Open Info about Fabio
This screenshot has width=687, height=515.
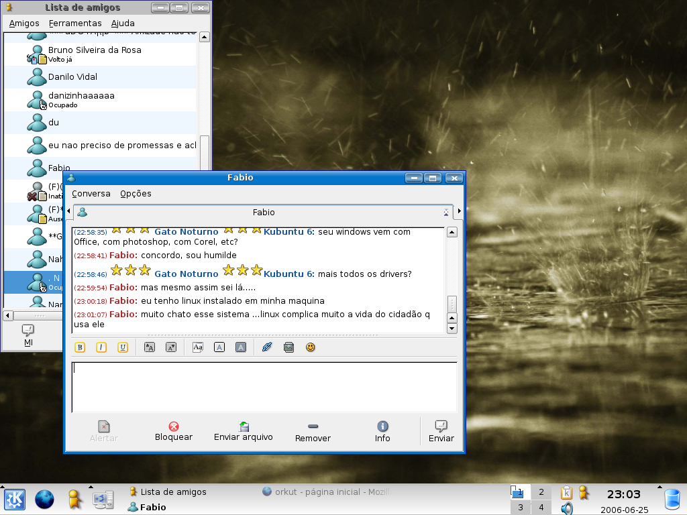382,432
